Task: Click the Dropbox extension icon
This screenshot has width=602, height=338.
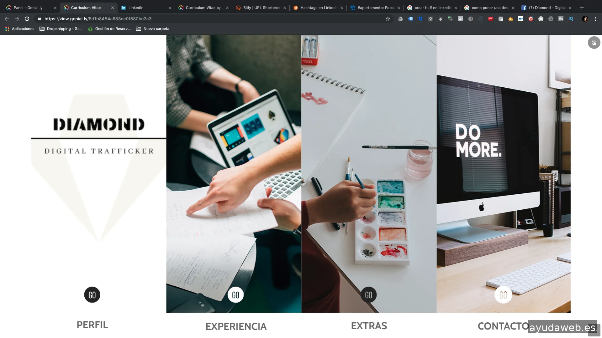Action: coord(420,19)
